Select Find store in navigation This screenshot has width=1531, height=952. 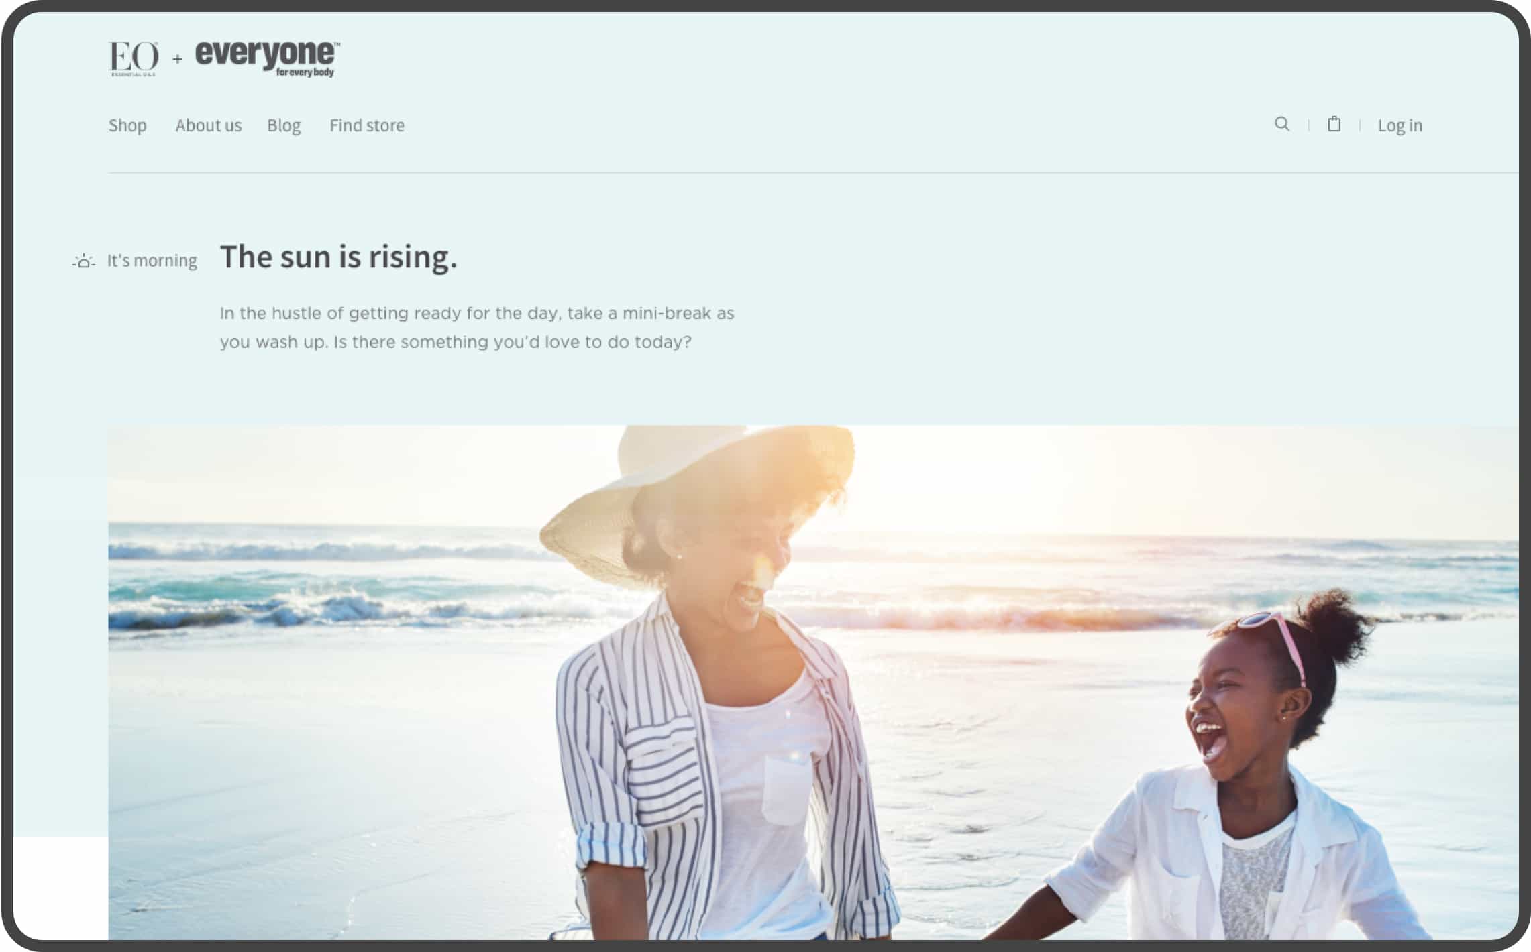pos(367,125)
